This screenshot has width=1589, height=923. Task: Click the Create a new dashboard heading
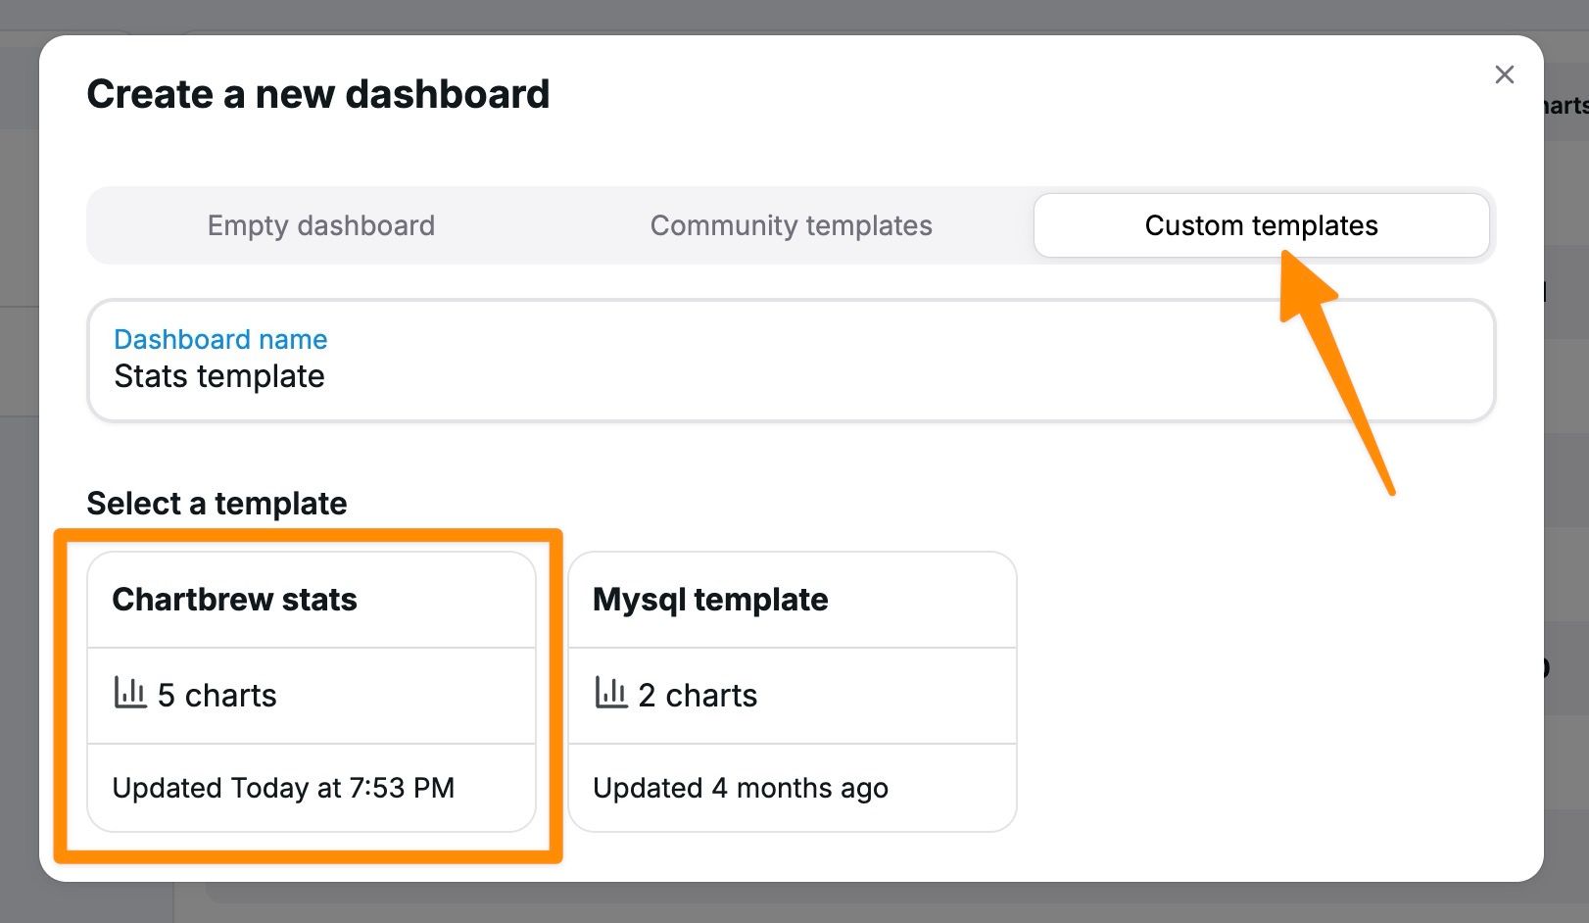point(318,93)
